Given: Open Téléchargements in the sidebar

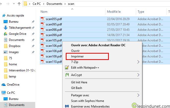Looking at the screenshot, I should [20, 28].
